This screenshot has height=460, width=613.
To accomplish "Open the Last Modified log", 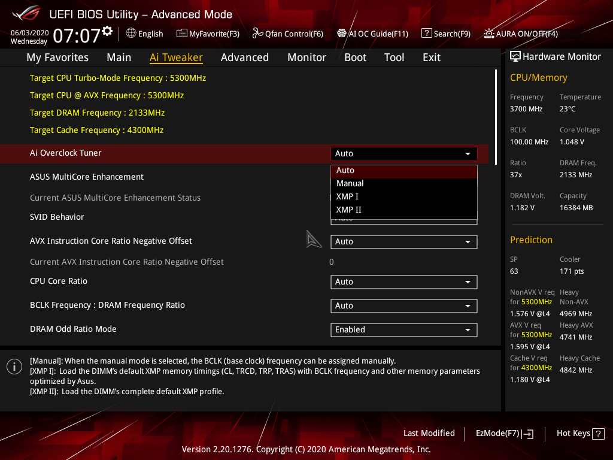I will tap(429, 433).
